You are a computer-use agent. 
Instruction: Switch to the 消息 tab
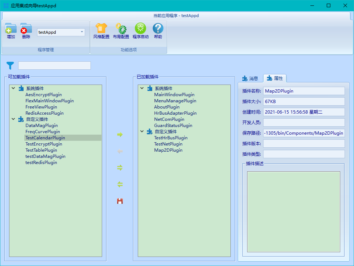pyautogui.click(x=250, y=78)
